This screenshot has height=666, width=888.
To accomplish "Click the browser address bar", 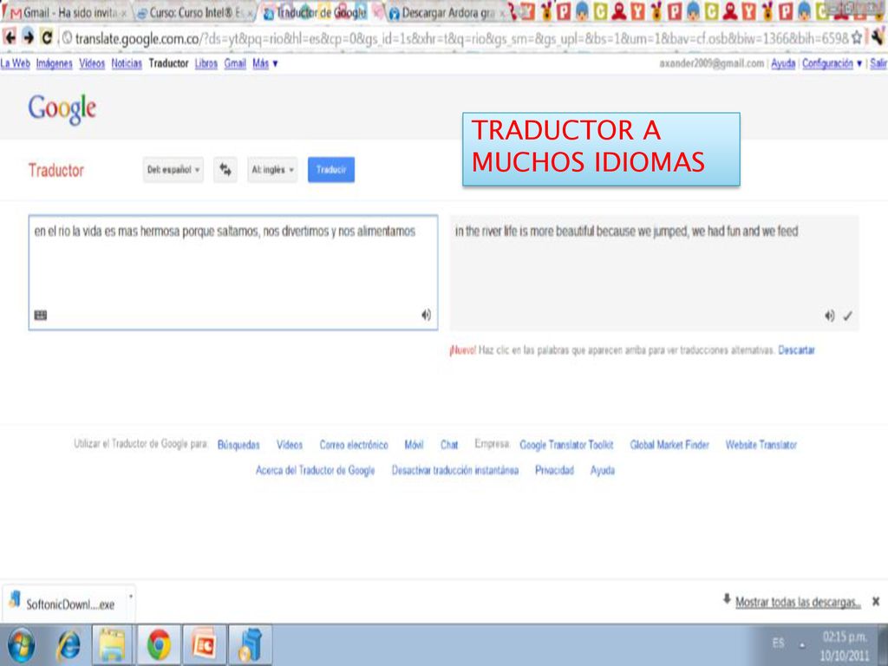I will [x=453, y=38].
